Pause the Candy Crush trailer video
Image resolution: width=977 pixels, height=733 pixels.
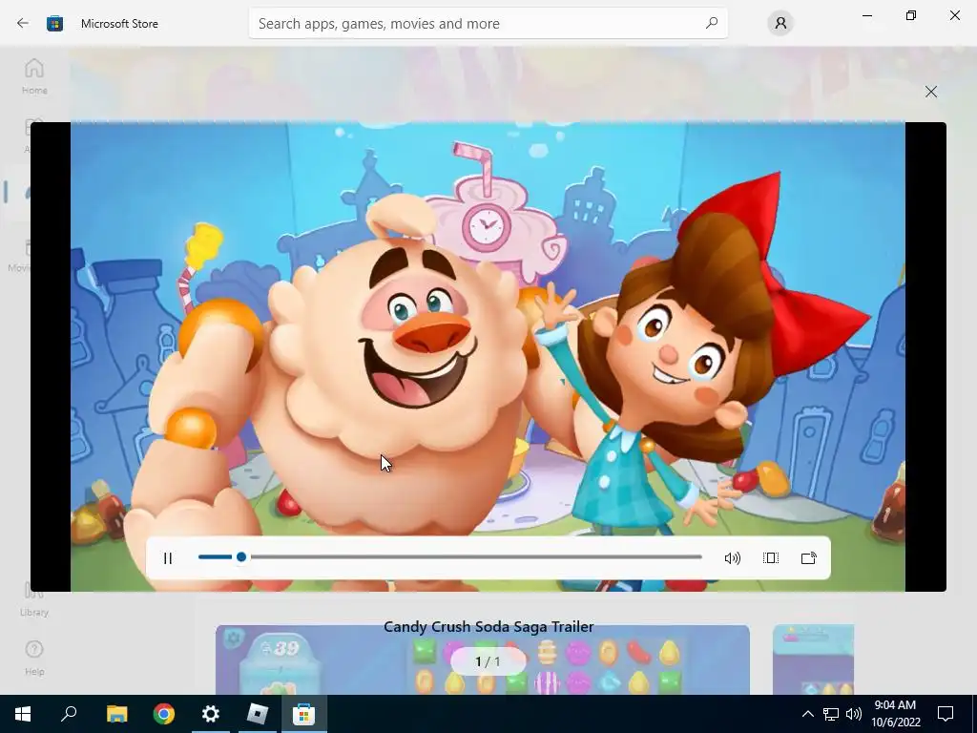[168, 557]
